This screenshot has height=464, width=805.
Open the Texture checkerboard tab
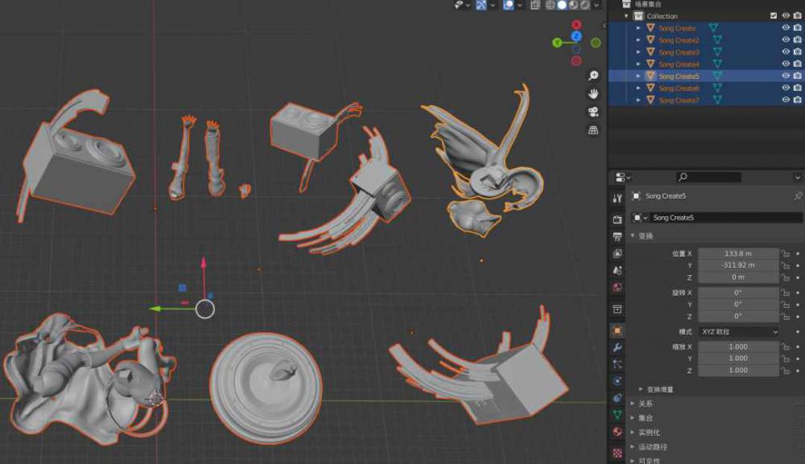617,453
